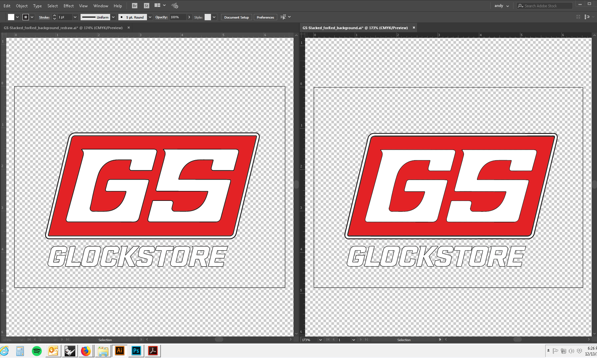This screenshot has width=597, height=358.
Task: Click the white fill color swatch
Action: point(11,17)
